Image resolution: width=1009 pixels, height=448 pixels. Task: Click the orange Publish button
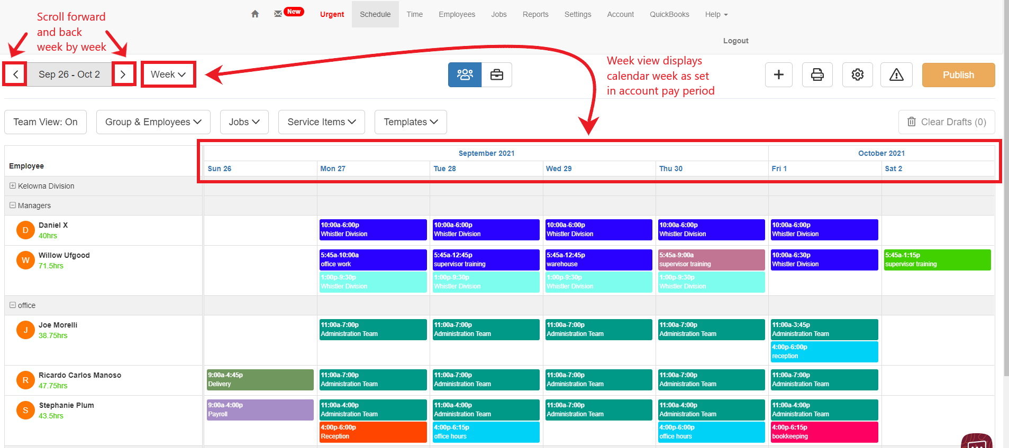tap(958, 75)
